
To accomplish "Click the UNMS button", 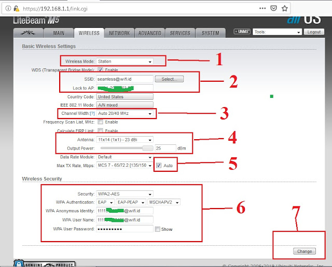I will 242,32.
